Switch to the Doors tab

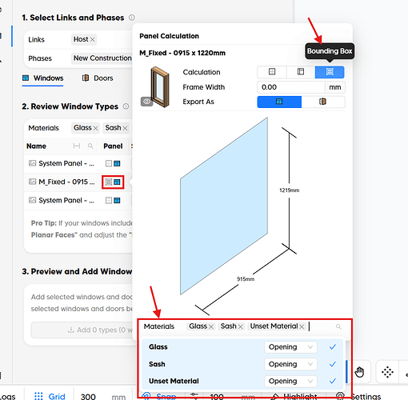click(98, 78)
